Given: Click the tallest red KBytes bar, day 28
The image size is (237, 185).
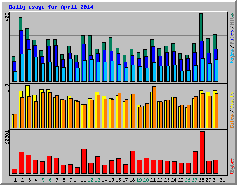Looking at the screenshot, I should click(202, 153).
